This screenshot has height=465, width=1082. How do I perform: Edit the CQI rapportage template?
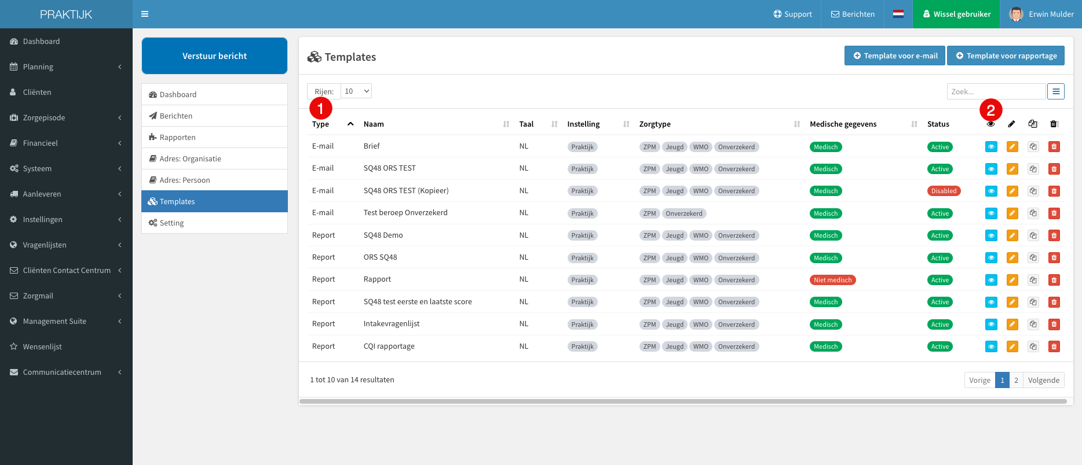(x=1012, y=346)
